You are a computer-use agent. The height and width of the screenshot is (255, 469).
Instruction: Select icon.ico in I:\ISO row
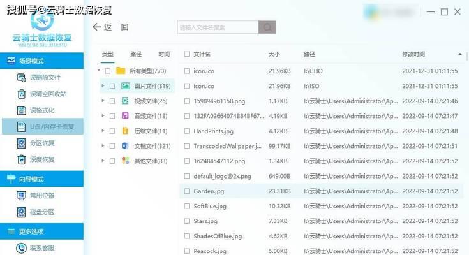[x=204, y=86]
